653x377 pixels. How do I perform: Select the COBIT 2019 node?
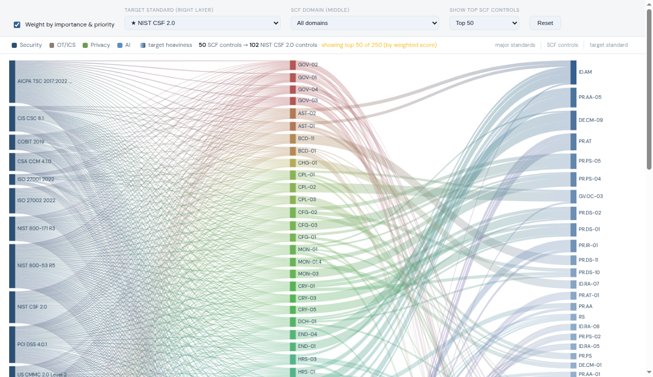(12, 142)
